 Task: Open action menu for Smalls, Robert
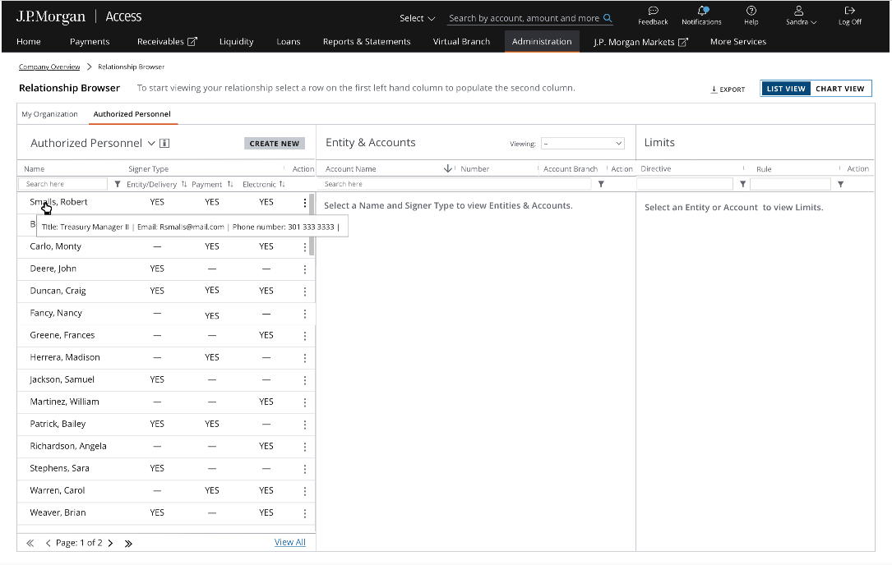[x=305, y=202]
